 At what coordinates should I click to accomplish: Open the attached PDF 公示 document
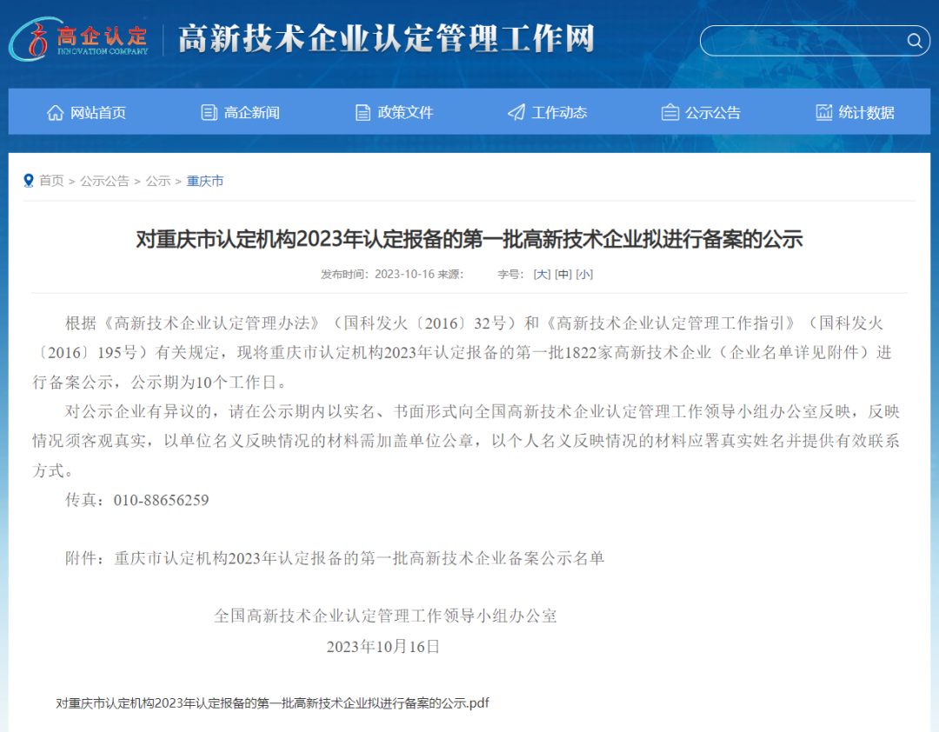click(x=270, y=703)
